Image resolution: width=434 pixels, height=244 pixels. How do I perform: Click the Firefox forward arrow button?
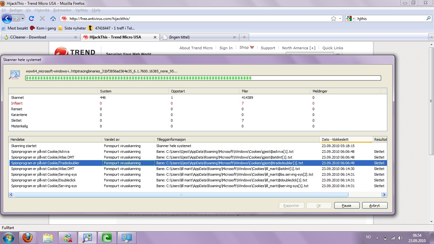click(x=17, y=18)
